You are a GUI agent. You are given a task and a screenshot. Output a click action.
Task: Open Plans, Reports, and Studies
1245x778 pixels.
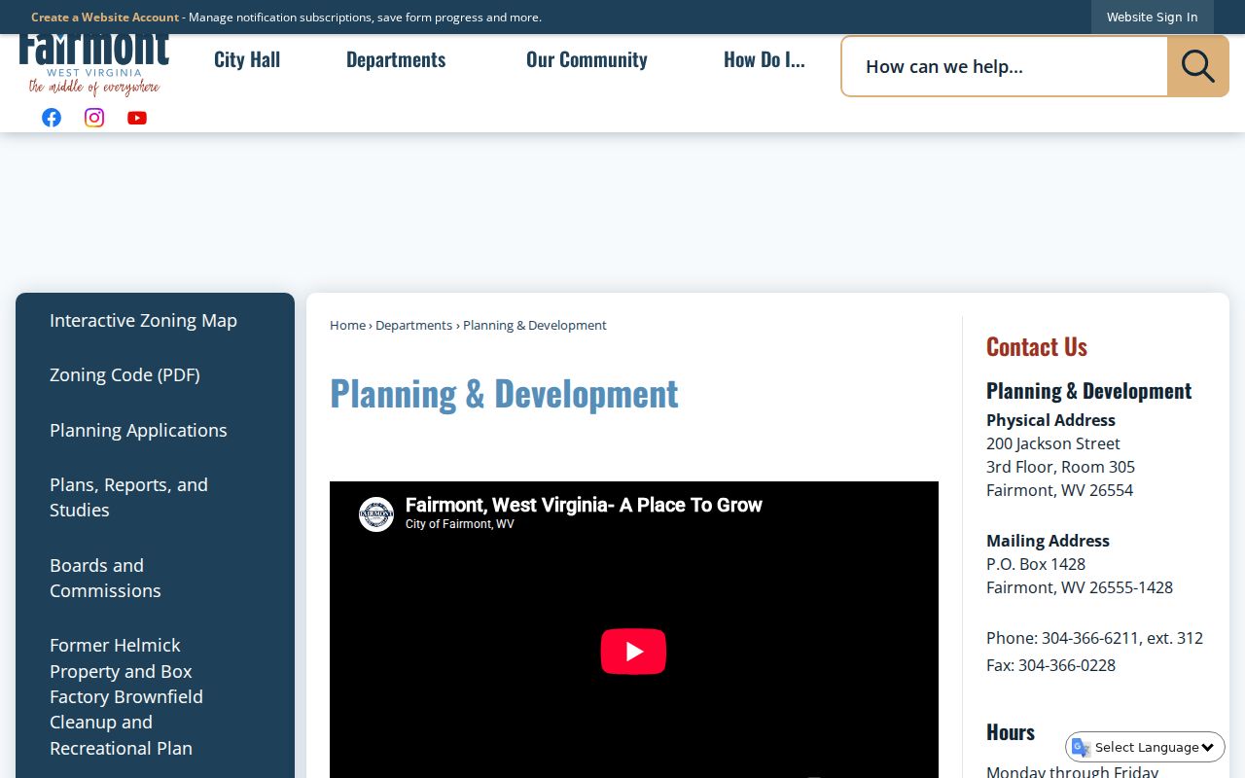tap(128, 497)
